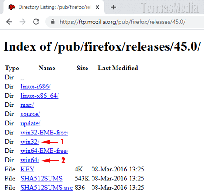
Task: Click the 'Type' column header
Action: tap(12, 69)
